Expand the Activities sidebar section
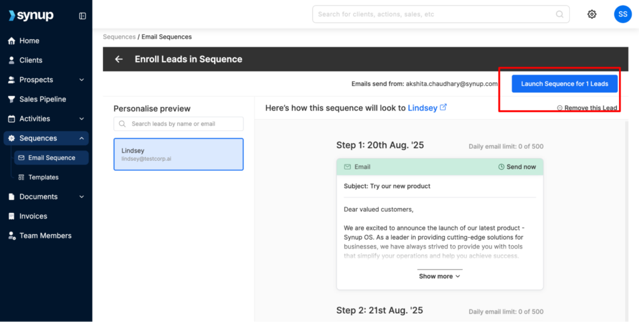The height and width of the screenshot is (322, 639). (82, 119)
